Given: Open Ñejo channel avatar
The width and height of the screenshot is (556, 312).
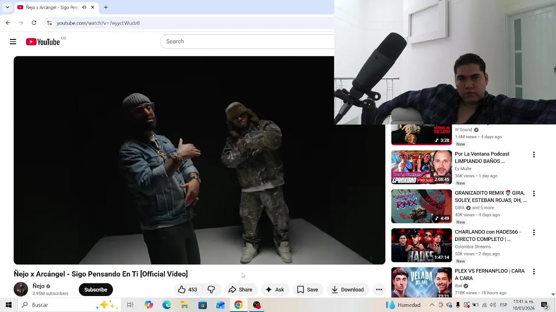Looking at the screenshot, I should click(21, 289).
